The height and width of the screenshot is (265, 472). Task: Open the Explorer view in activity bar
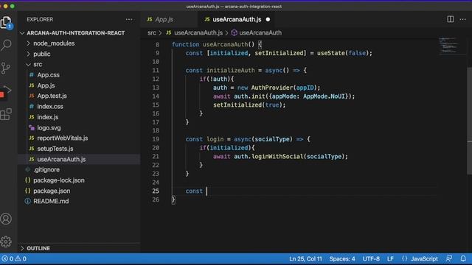tap(6, 22)
